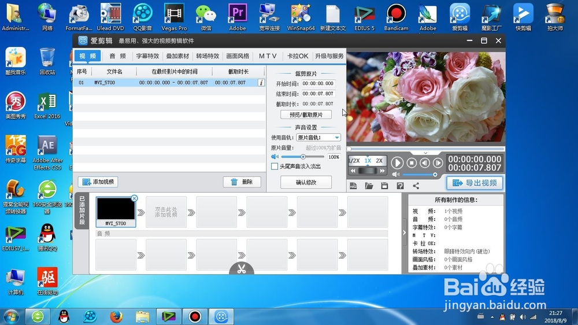Click the share icon below the preview

coord(416,186)
